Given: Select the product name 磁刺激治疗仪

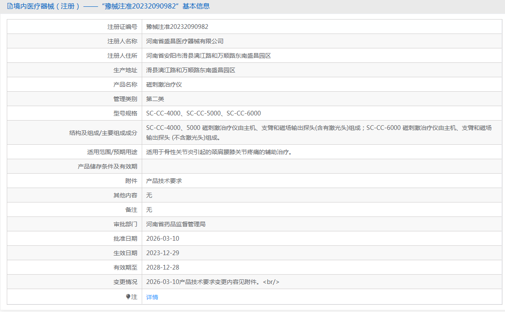Looking at the screenshot, I should (164, 84).
